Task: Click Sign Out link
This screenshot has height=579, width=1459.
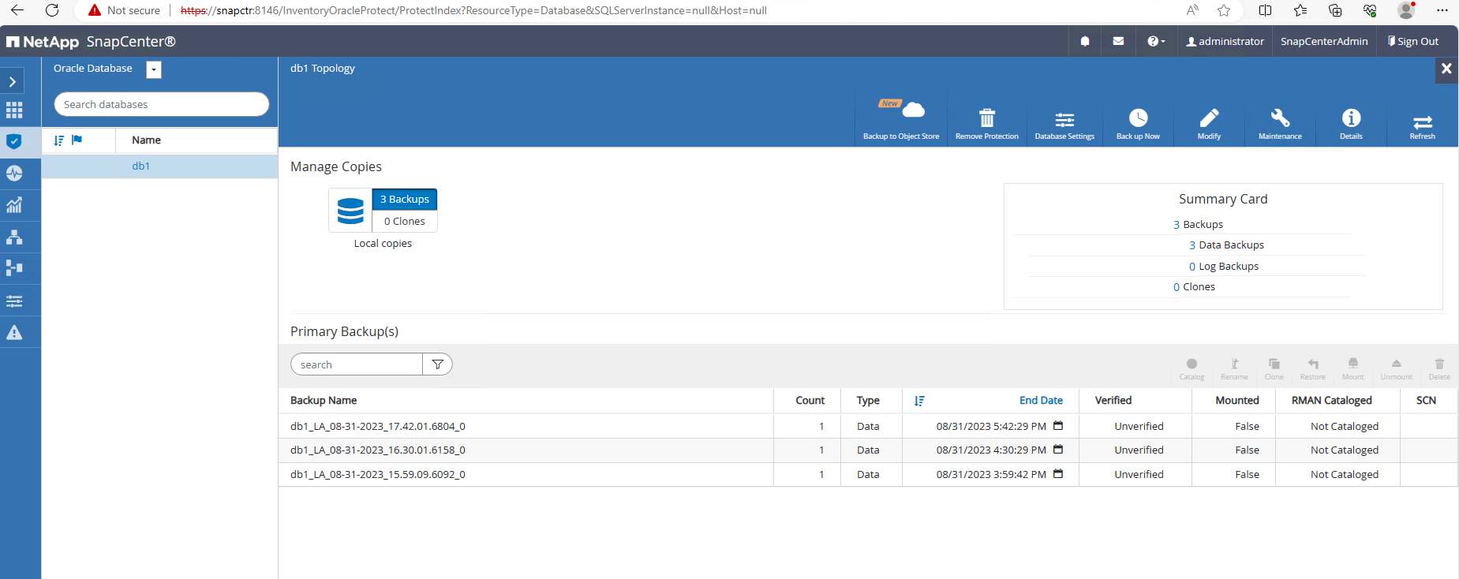Action: coord(1413,41)
